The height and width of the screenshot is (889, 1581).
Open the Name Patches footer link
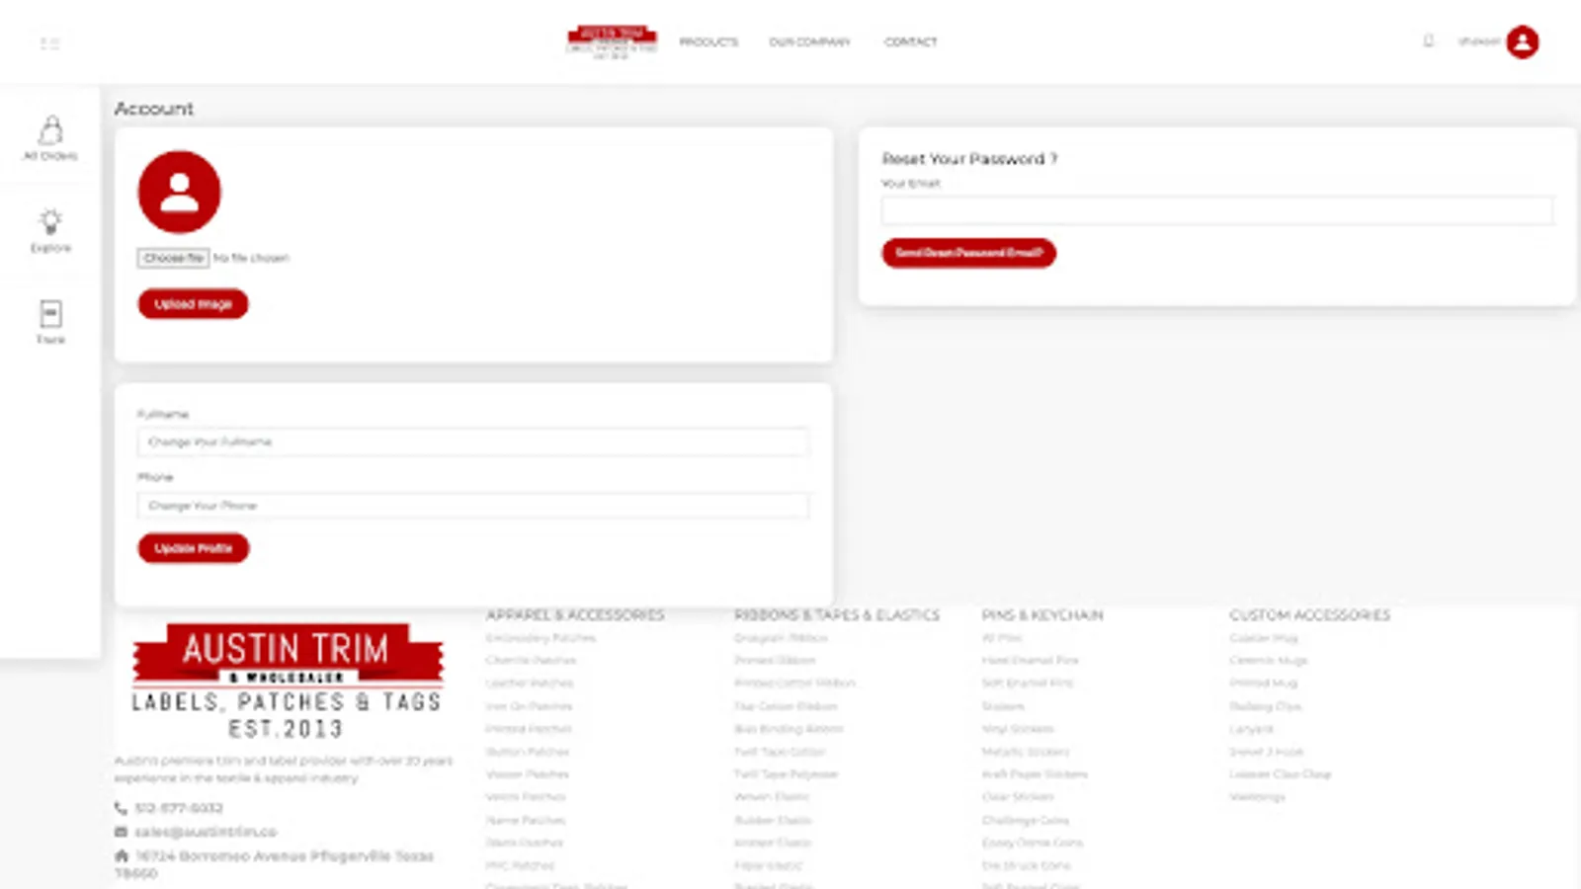tap(526, 820)
